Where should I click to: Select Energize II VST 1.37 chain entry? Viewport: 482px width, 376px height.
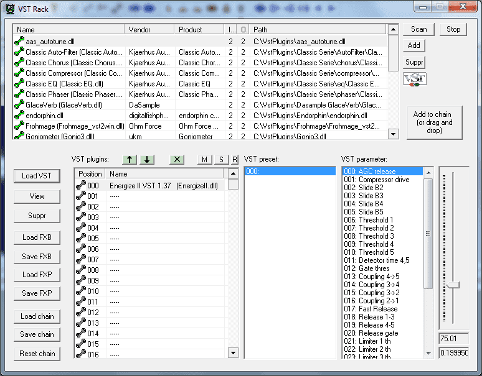click(151, 186)
